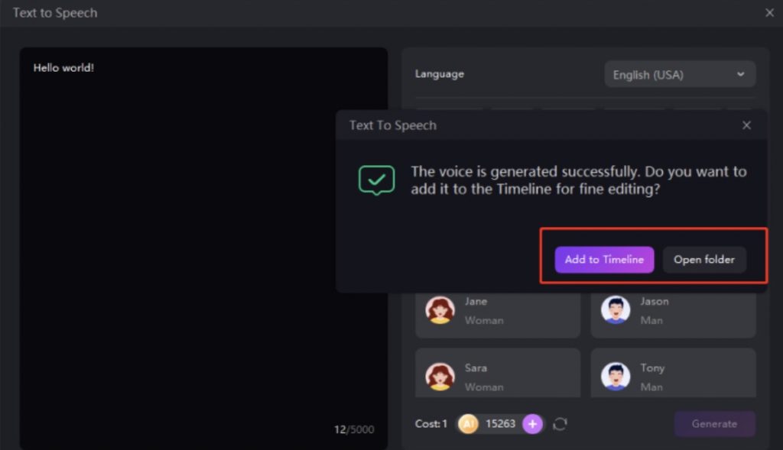783x450 pixels.
Task: Click Tony's man avatar icon
Action: tap(616, 377)
